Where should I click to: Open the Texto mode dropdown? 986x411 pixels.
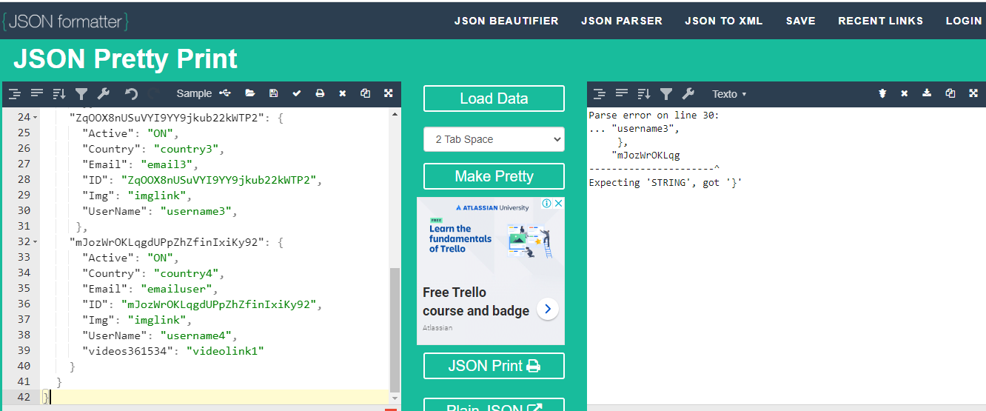(x=729, y=94)
